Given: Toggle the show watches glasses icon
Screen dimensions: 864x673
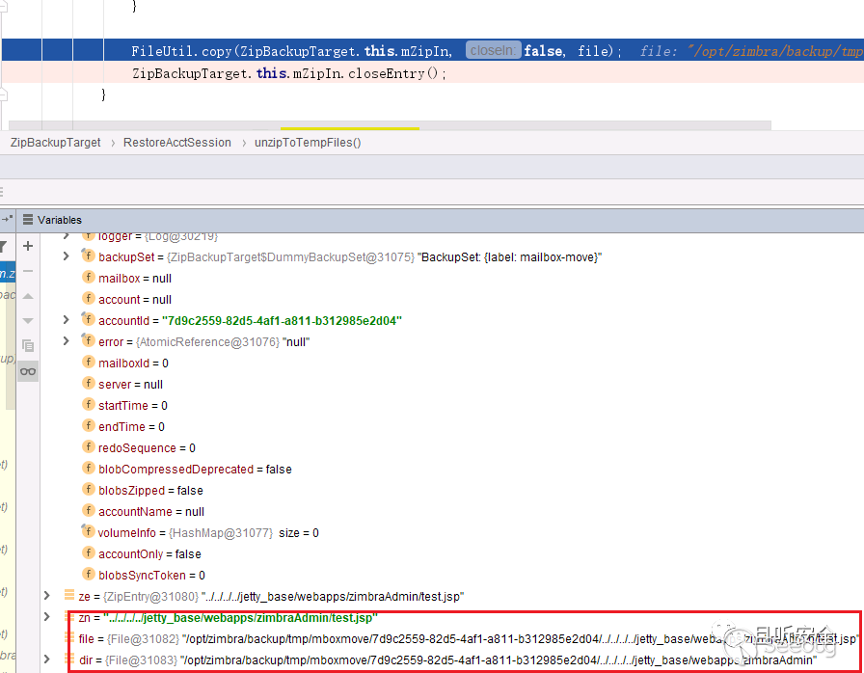Looking at the screenshot, I should (28, 371).
